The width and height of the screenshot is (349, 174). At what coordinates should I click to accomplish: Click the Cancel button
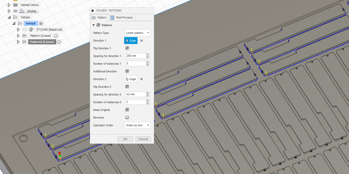click(x=143, y=139)
